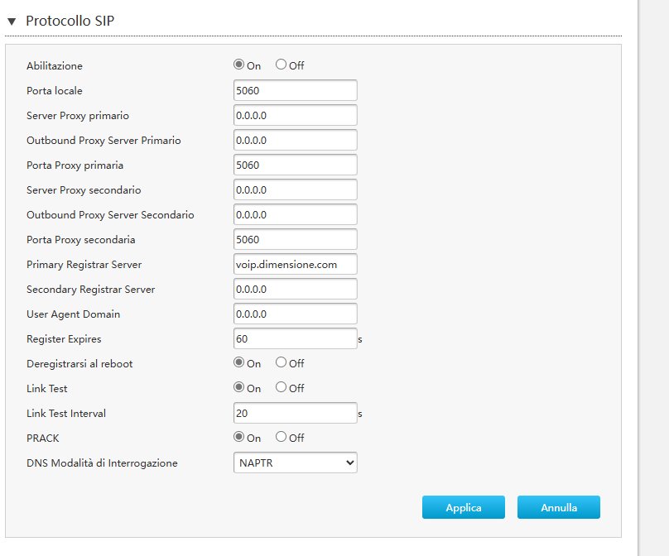Click the Server Proxy primario field

point(296,115)
